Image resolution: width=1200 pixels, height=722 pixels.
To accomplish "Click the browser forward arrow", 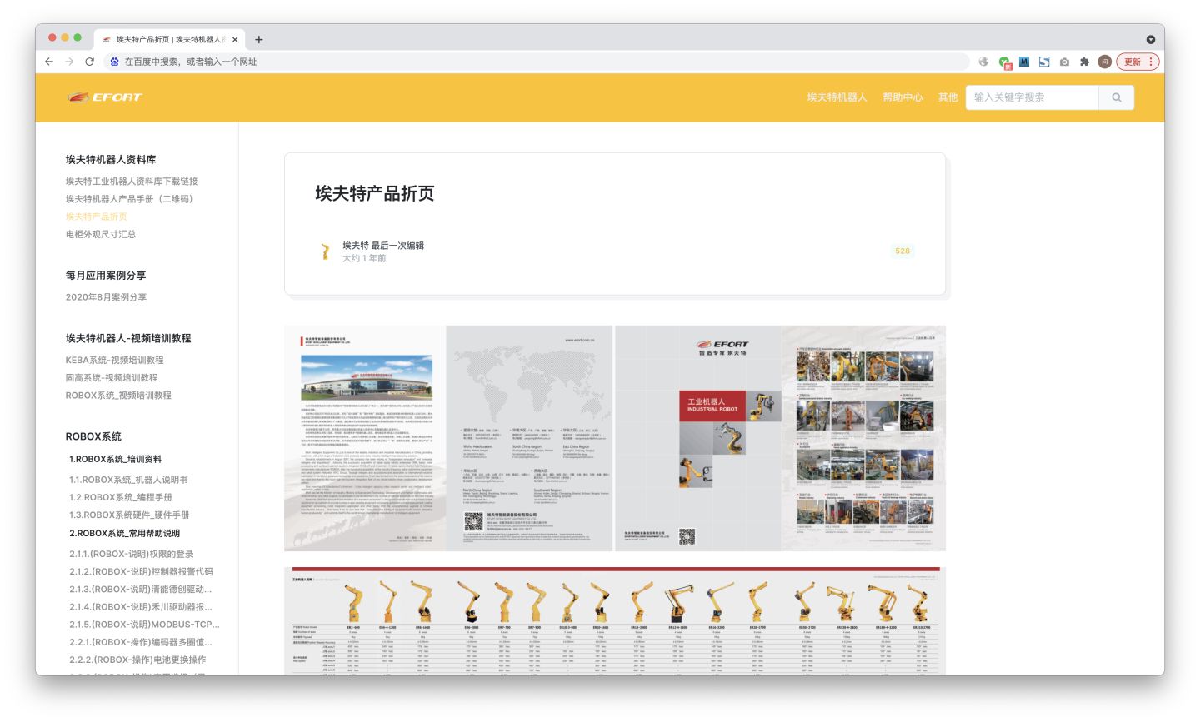I will (x=69, y=62).
